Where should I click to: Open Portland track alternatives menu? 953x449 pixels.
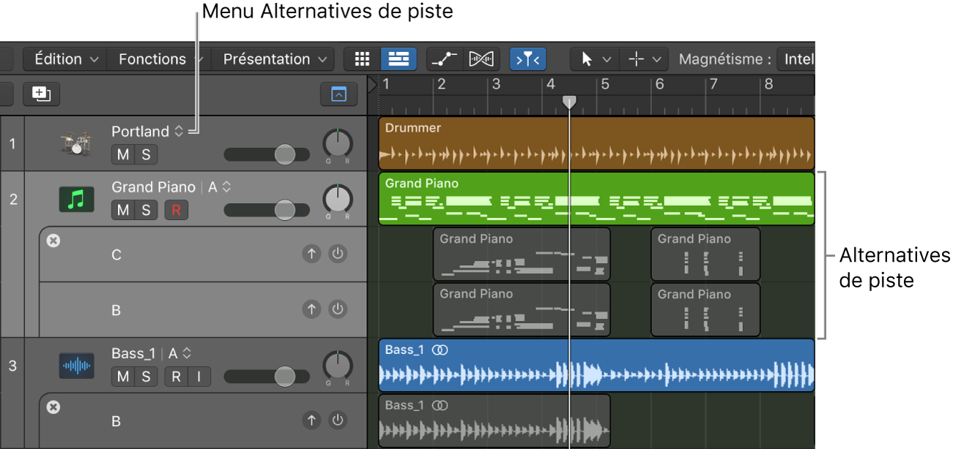point(178,132)
